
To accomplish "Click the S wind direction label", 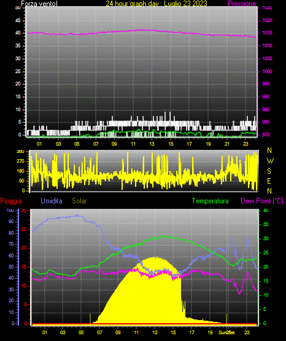I will tap(269, 171).
